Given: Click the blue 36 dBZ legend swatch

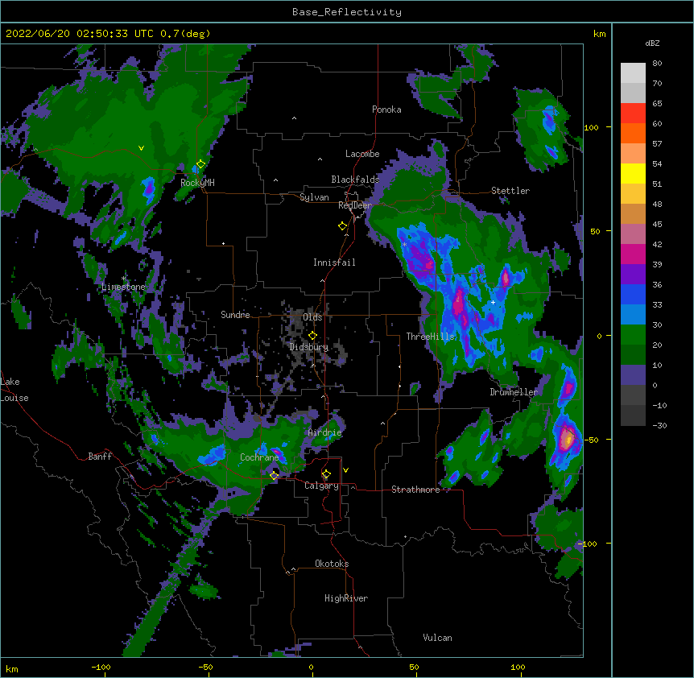Looking at the screenshot, I should (633, 294).
